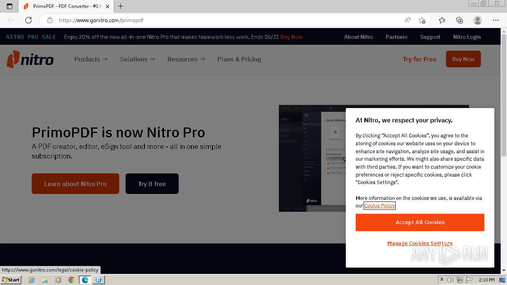Click the Read aloud icon
The width and height of the screenshot is (507, 285).
pyautogui.click(x=408, y=20)
